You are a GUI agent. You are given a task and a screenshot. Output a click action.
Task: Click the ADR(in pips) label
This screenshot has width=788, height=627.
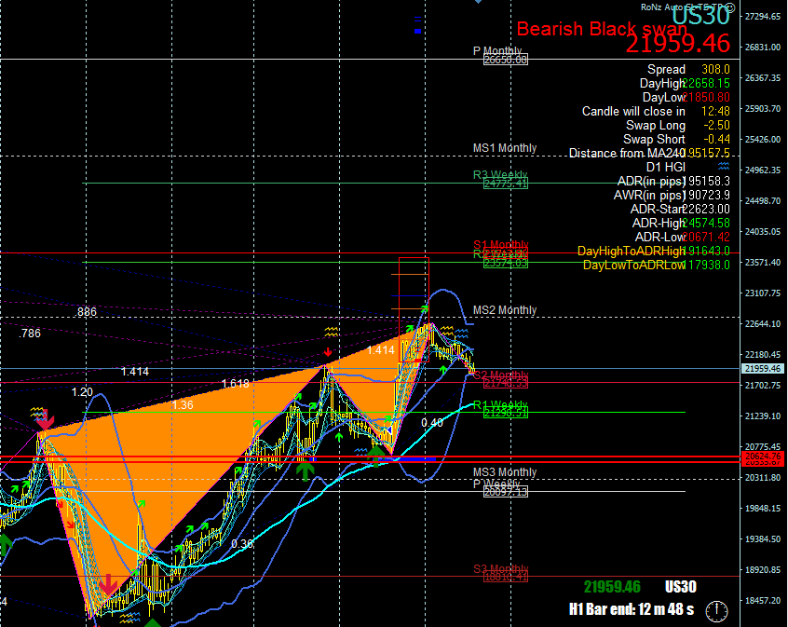pyautogui.click(x=651, y=181)
